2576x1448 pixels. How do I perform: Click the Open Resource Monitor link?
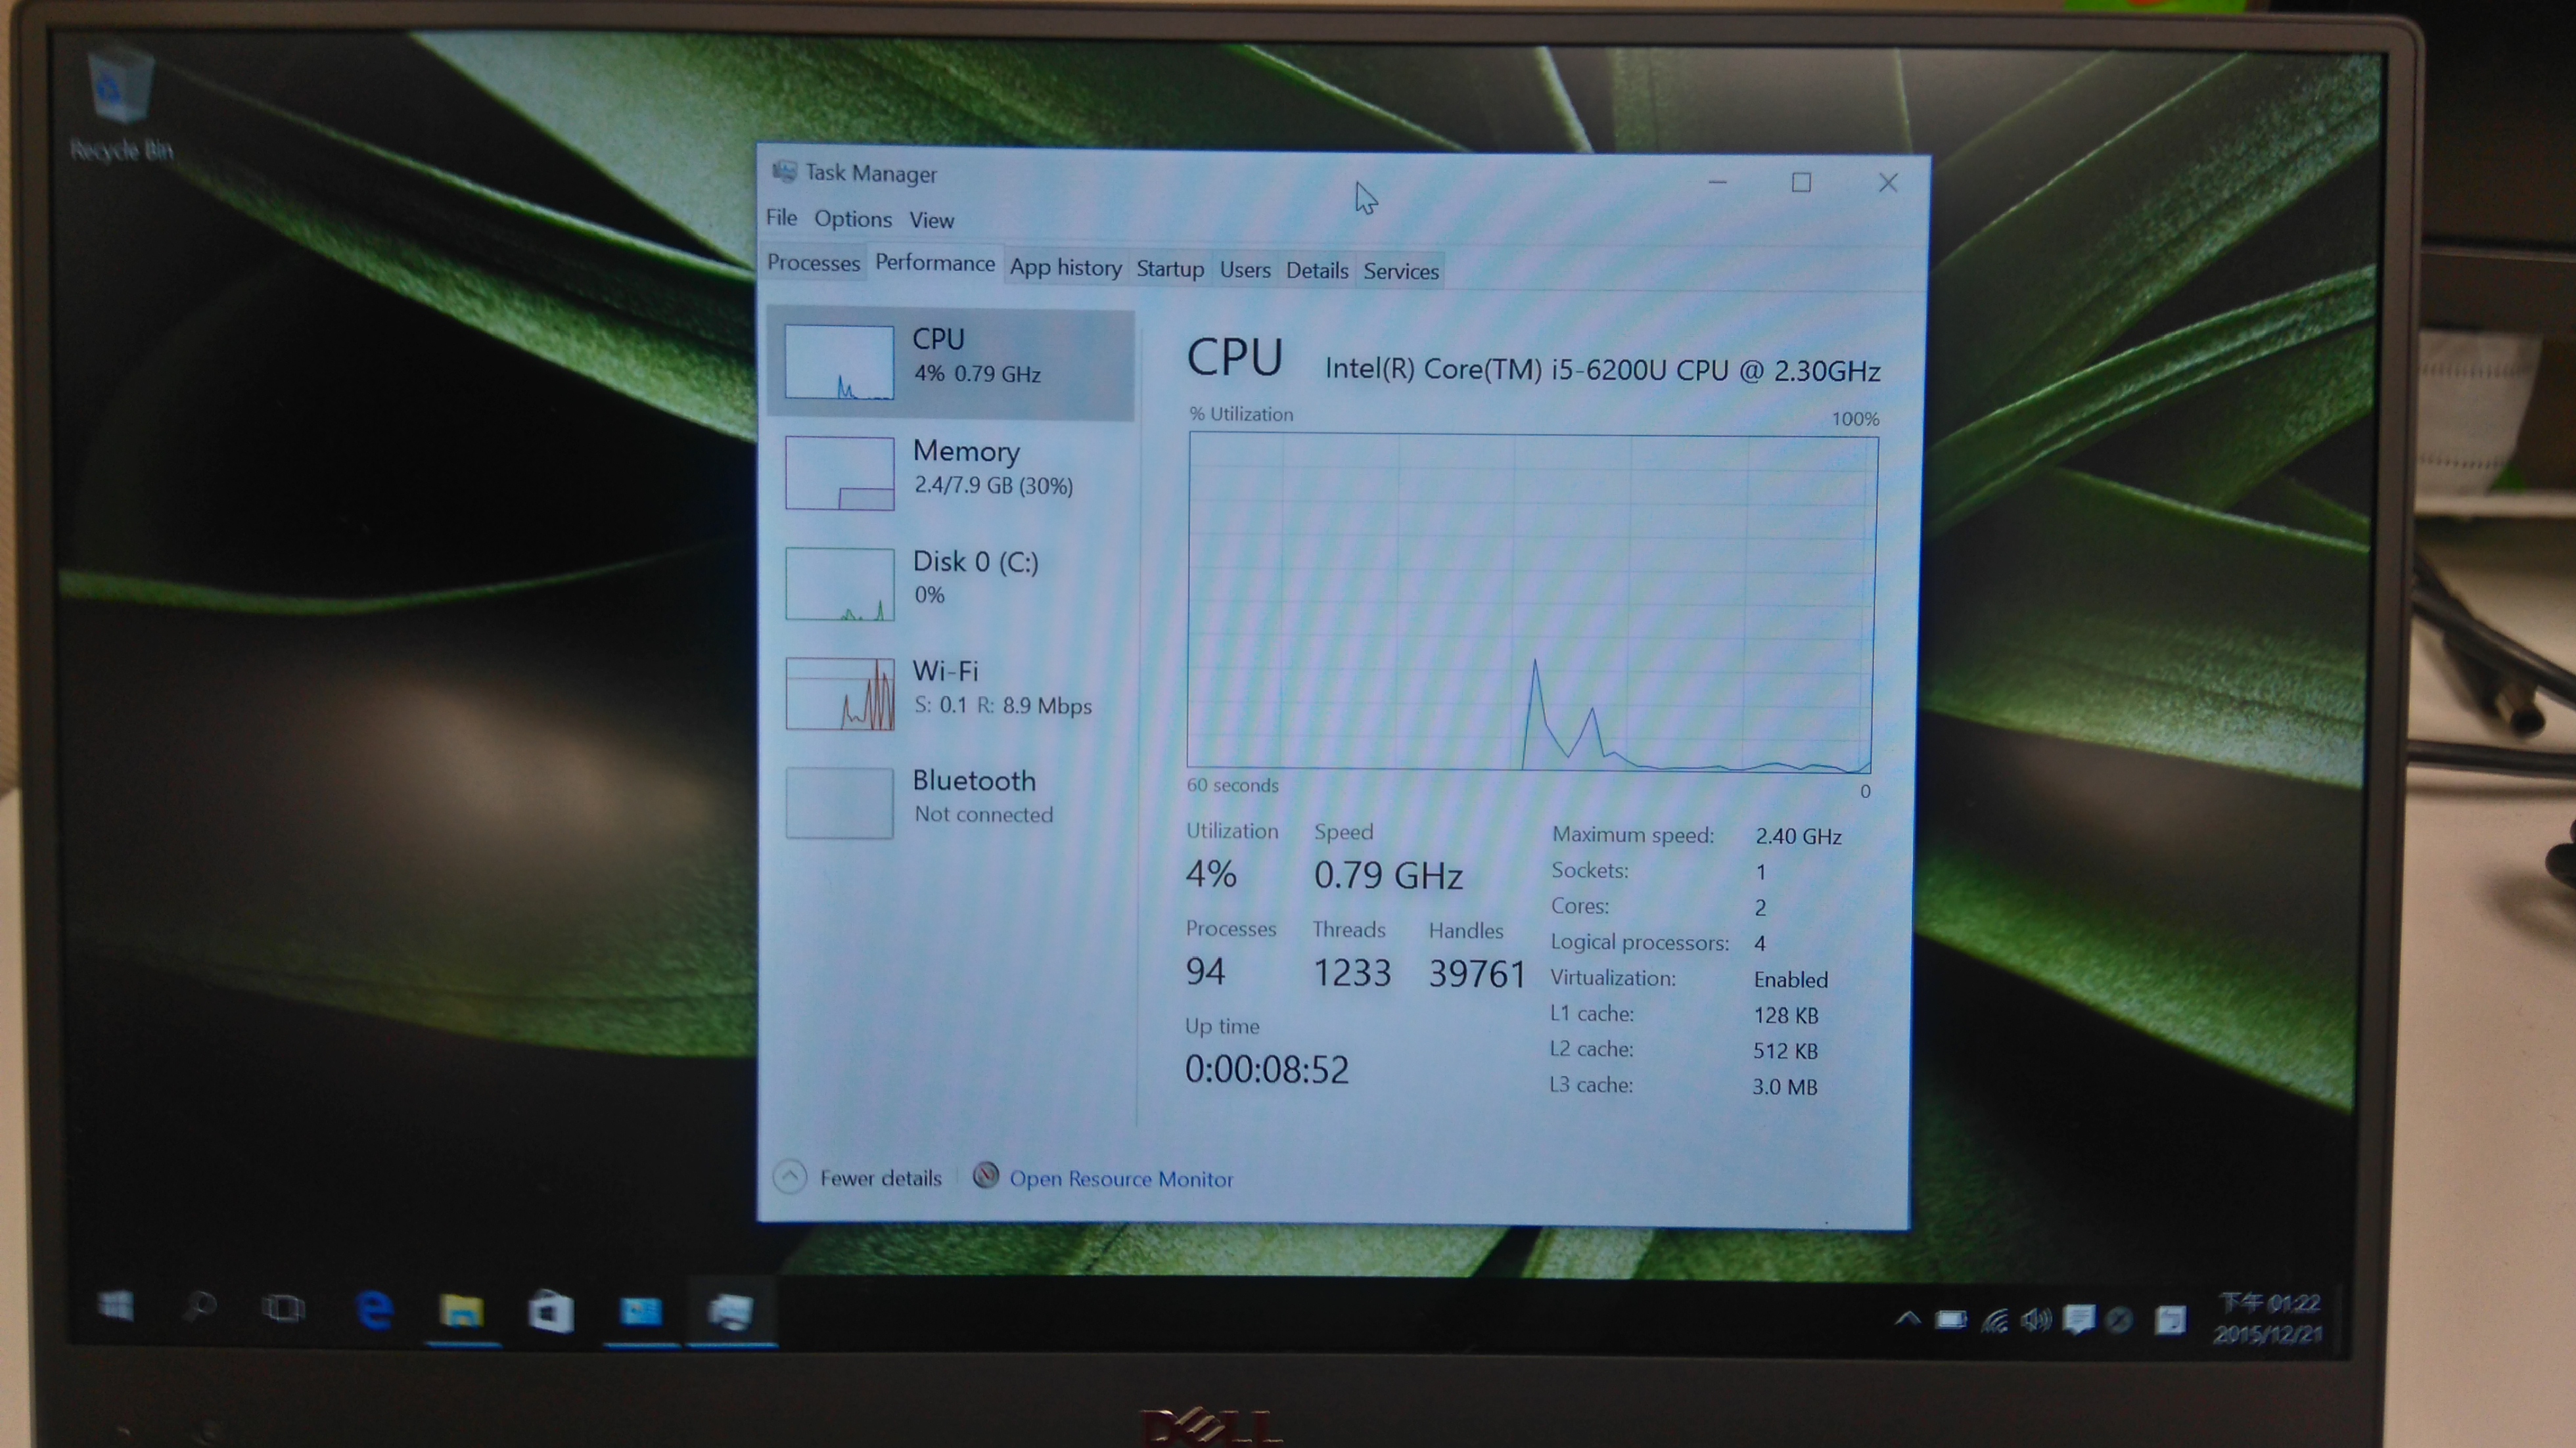(1120, 1179)
